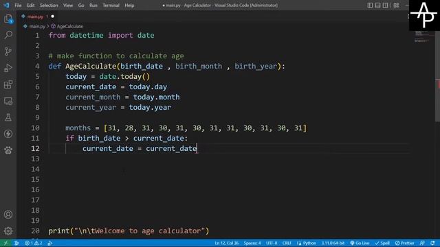Click the status bar icon right of remote indicator
The image size is (440, 247).
click(x=16, y=243)
